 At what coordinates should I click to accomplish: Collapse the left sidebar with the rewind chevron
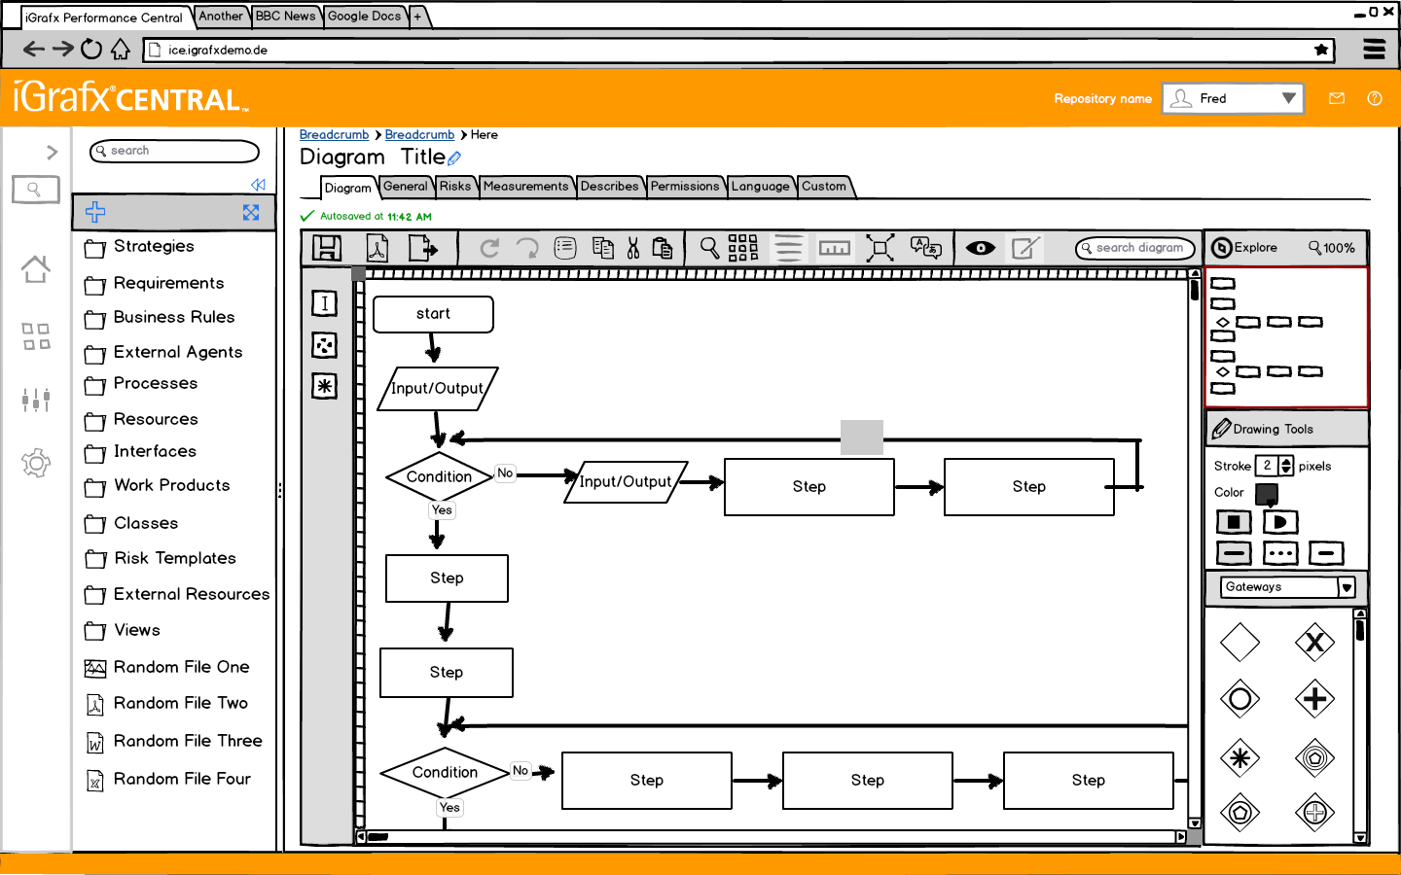pos(258,185)
